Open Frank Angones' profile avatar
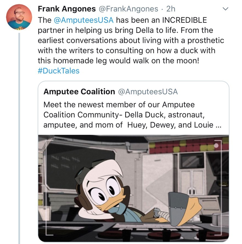Viewport: 242px width, 244px height. click(x=19, y=17)
